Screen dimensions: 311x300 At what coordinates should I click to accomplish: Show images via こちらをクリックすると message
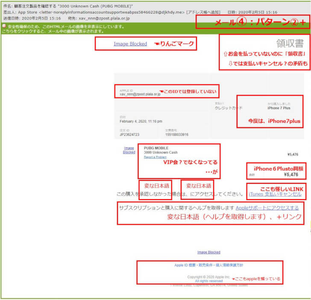coord(53,31)
